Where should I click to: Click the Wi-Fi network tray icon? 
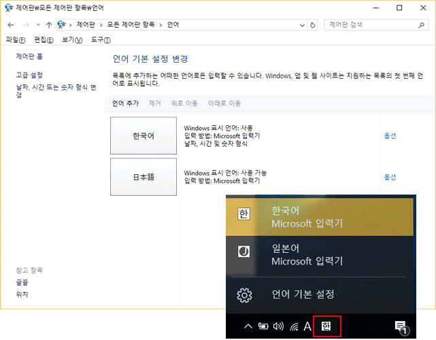294,326
